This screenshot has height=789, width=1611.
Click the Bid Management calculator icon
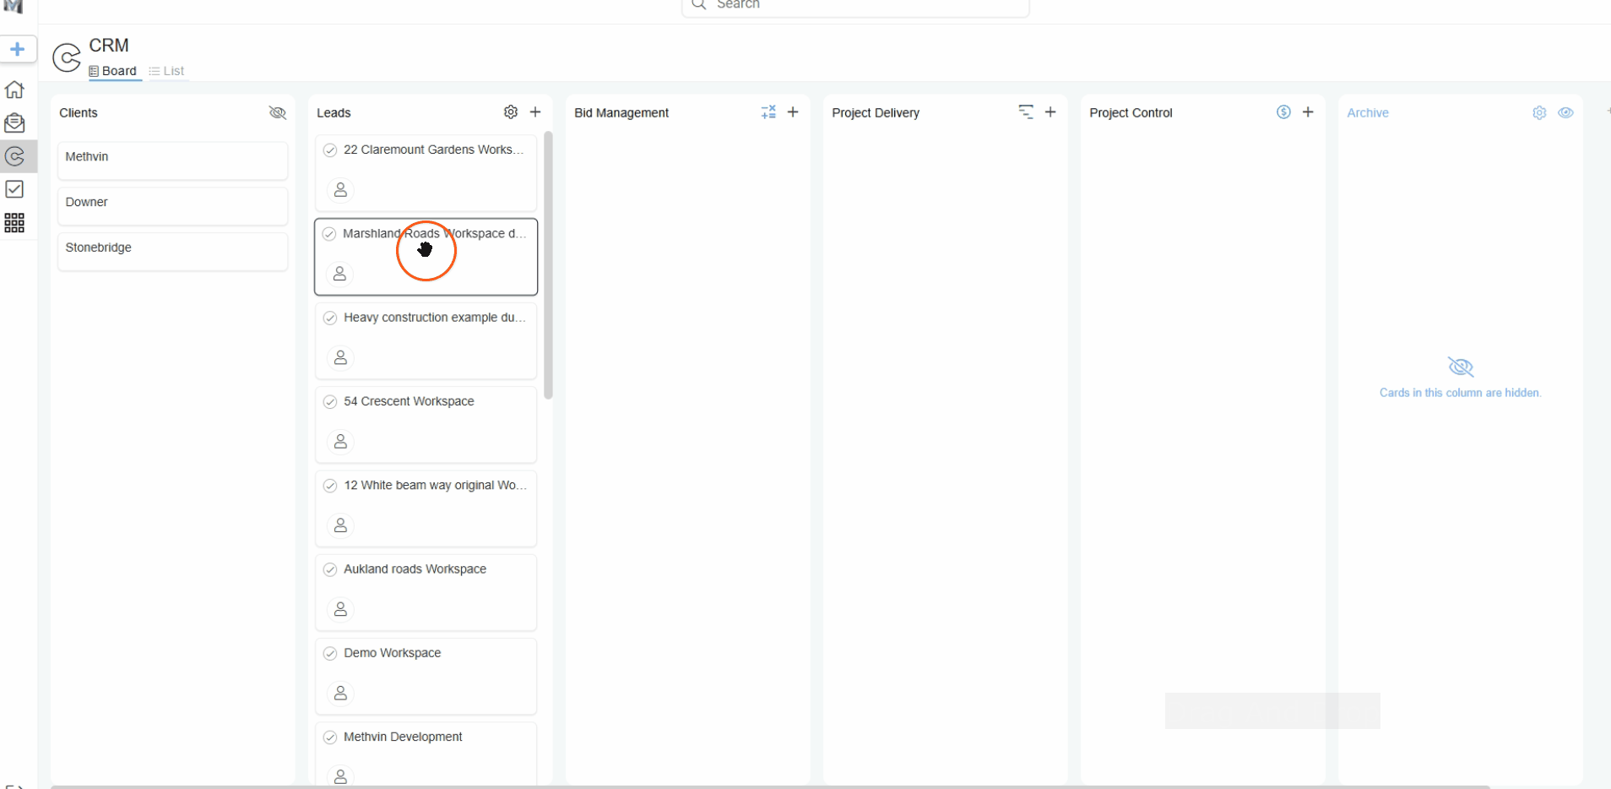tap(768, 112)
